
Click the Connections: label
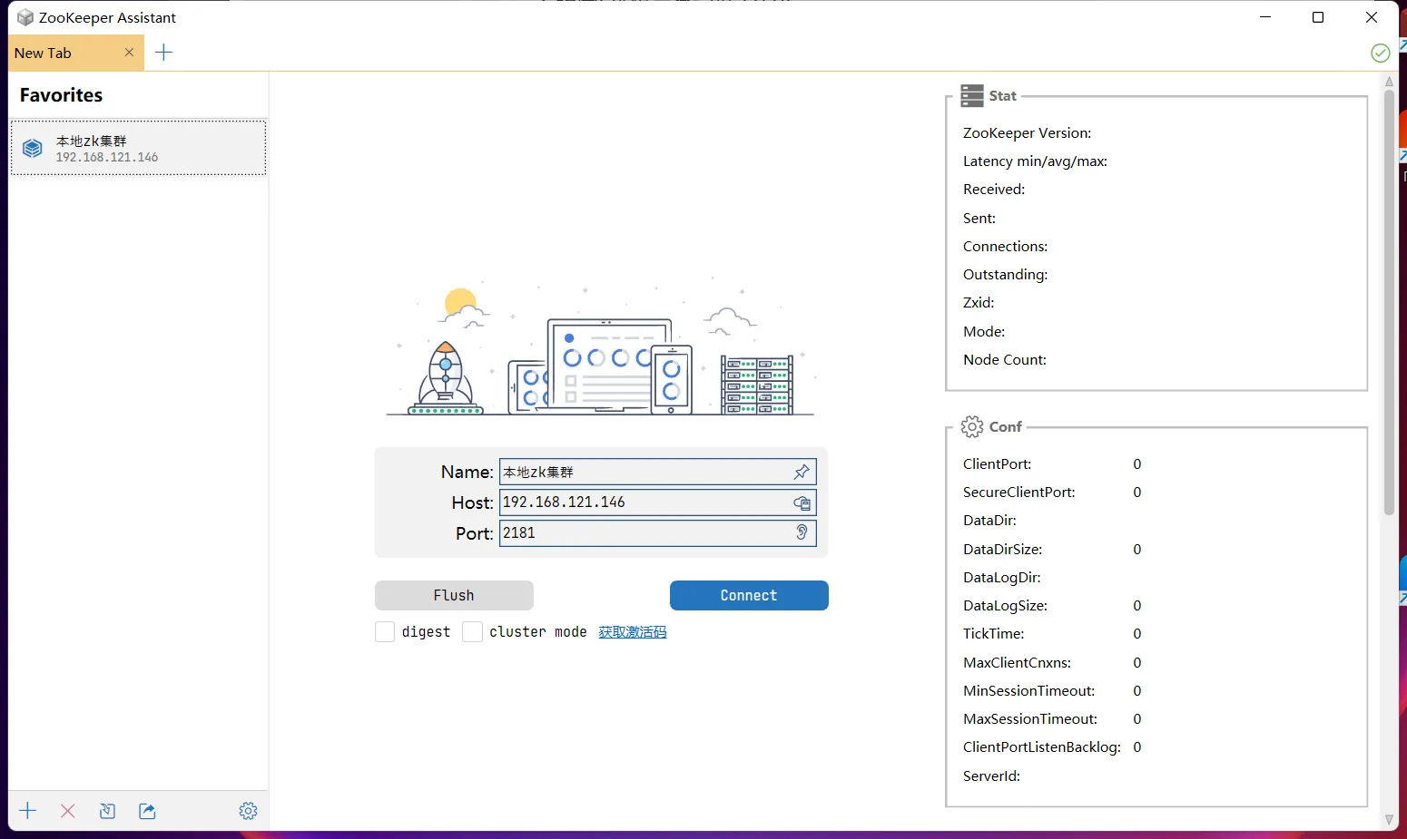coord(1005,247)
